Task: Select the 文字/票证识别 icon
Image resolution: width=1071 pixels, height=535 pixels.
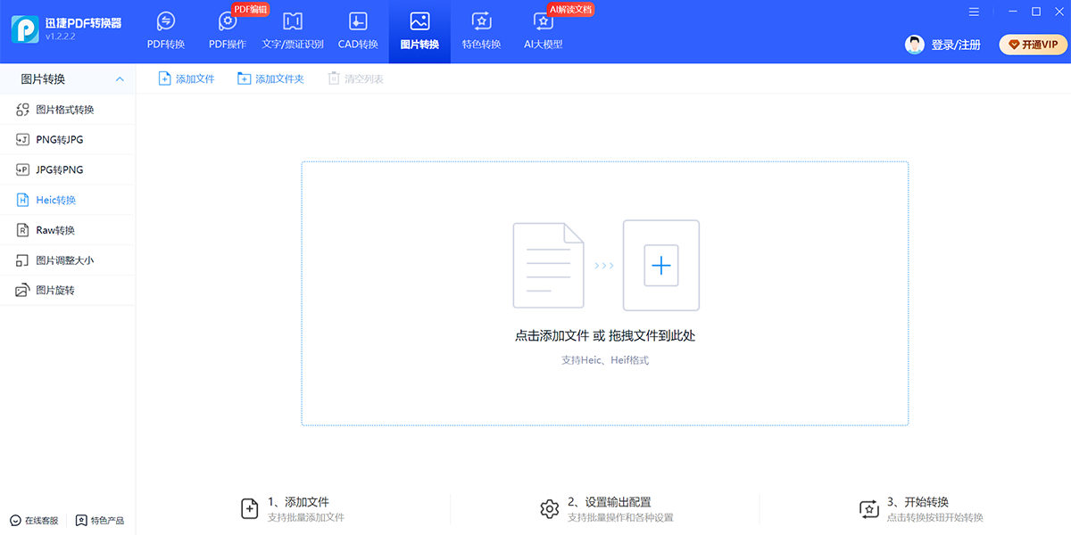Action: click(x=293, y=21)
